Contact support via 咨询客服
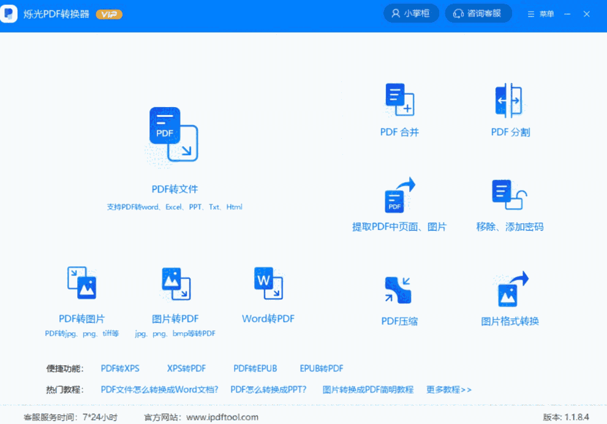The image size is (607, 424). pos(478,13)
